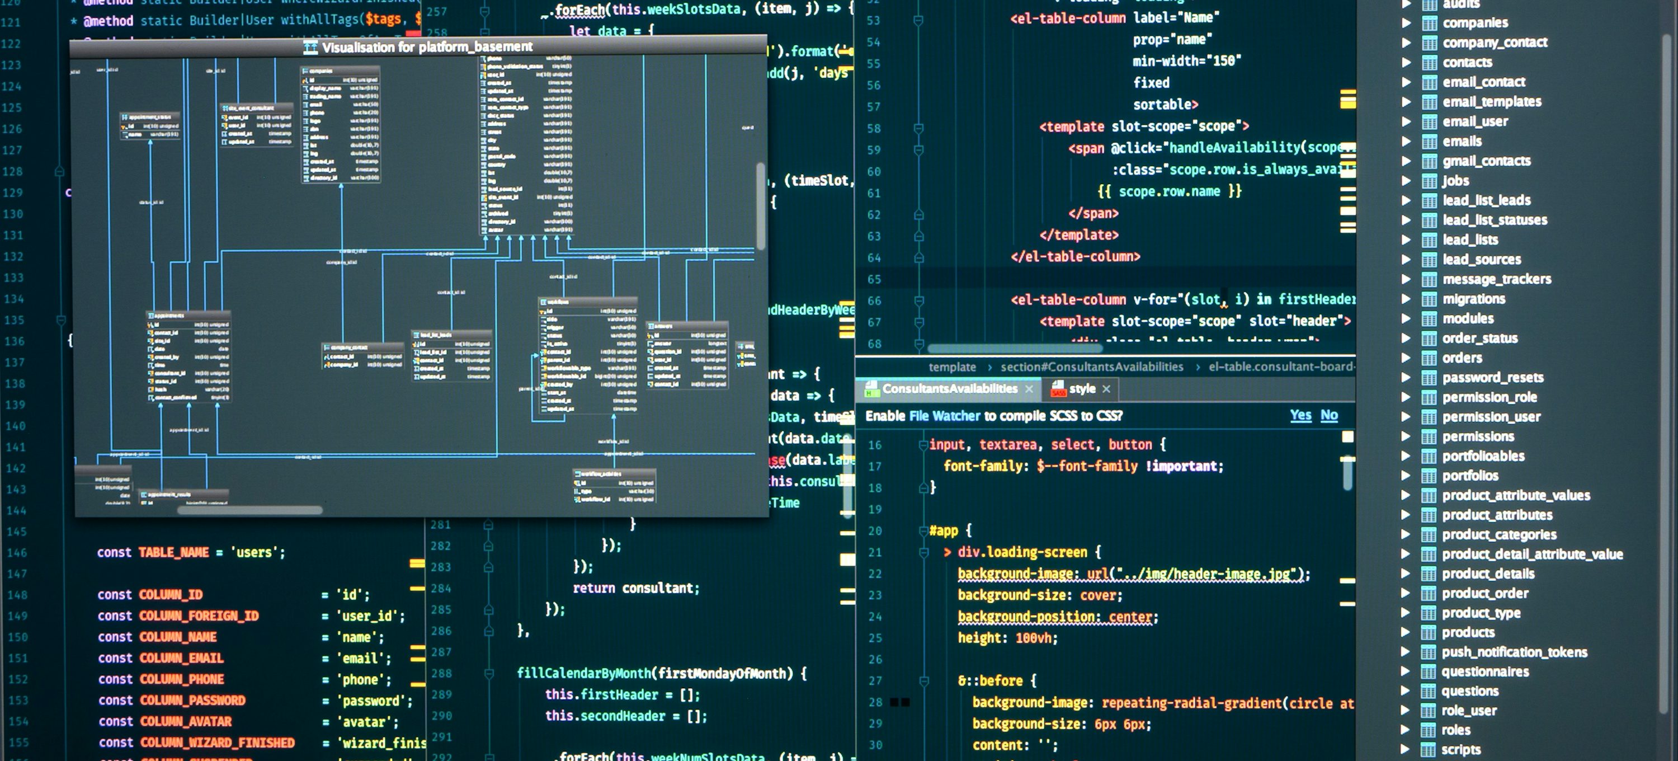Click Yes to enable SCSS file watcher
This screenshot has width=1678, height=761.
click(1300, 415)
